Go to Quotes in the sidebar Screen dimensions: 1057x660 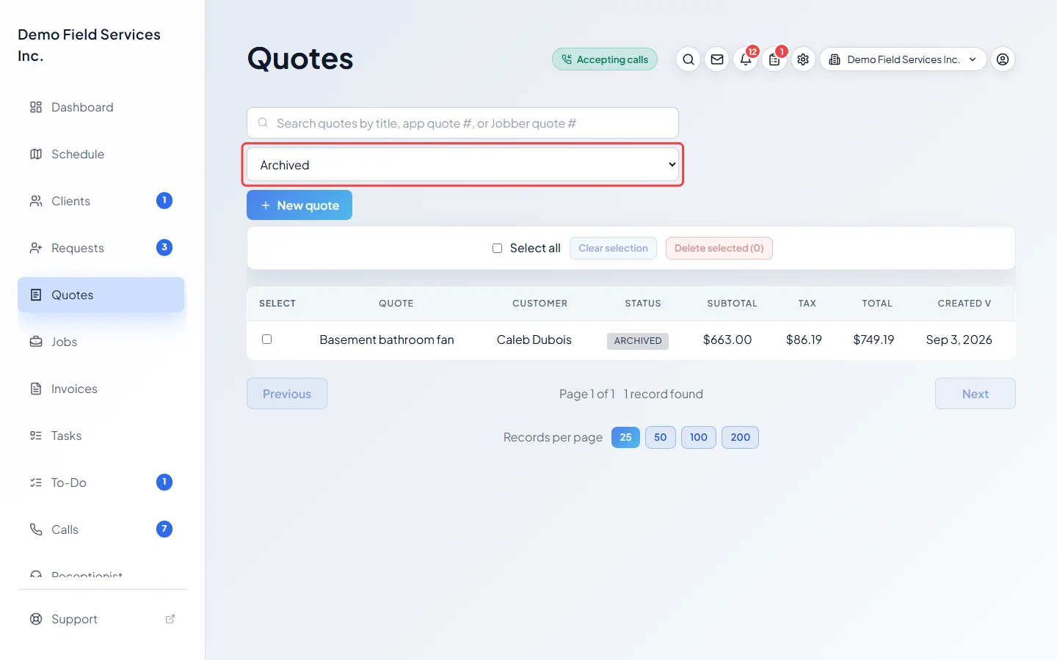point(101,295)
